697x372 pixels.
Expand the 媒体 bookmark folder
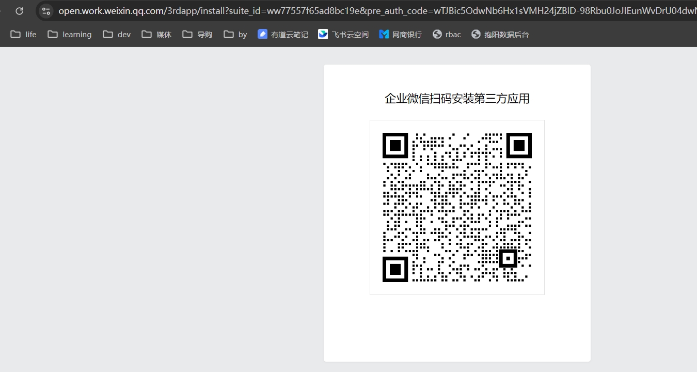point(156,35)
